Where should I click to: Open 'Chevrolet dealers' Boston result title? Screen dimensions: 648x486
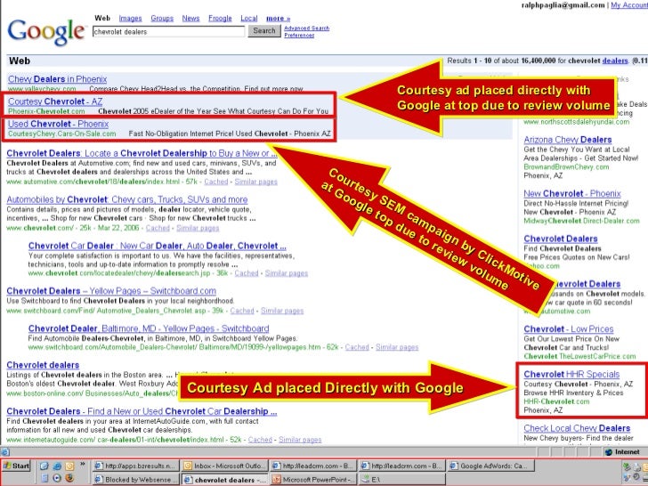(43, 365)
